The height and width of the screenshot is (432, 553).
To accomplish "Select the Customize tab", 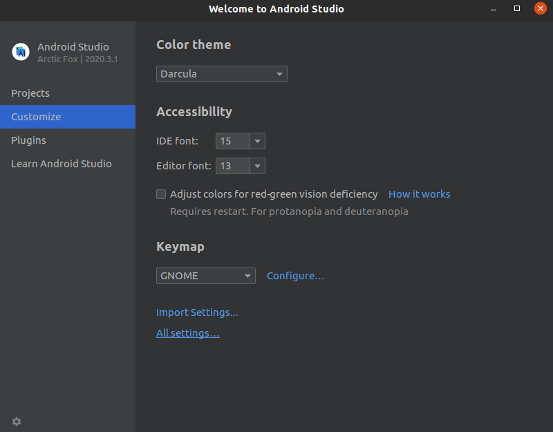I will pos(68,117).
